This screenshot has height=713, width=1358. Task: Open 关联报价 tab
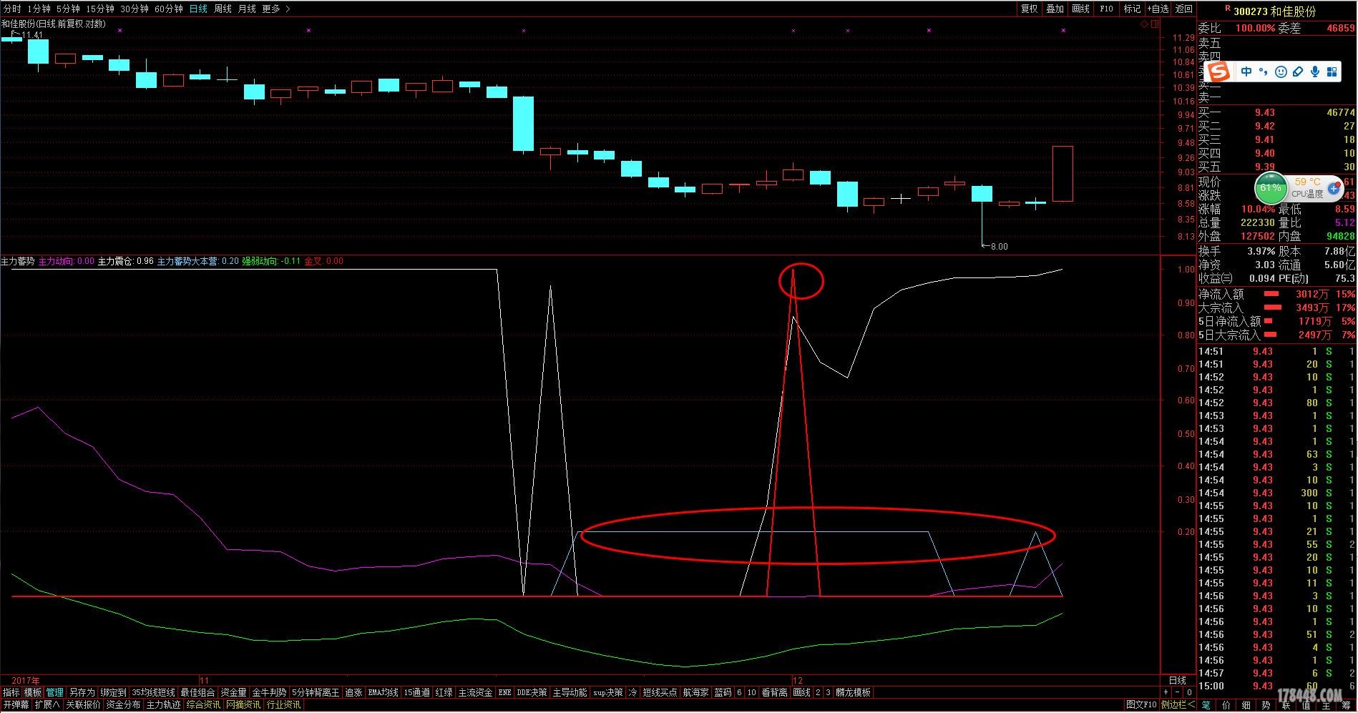(x=83, y=704)
